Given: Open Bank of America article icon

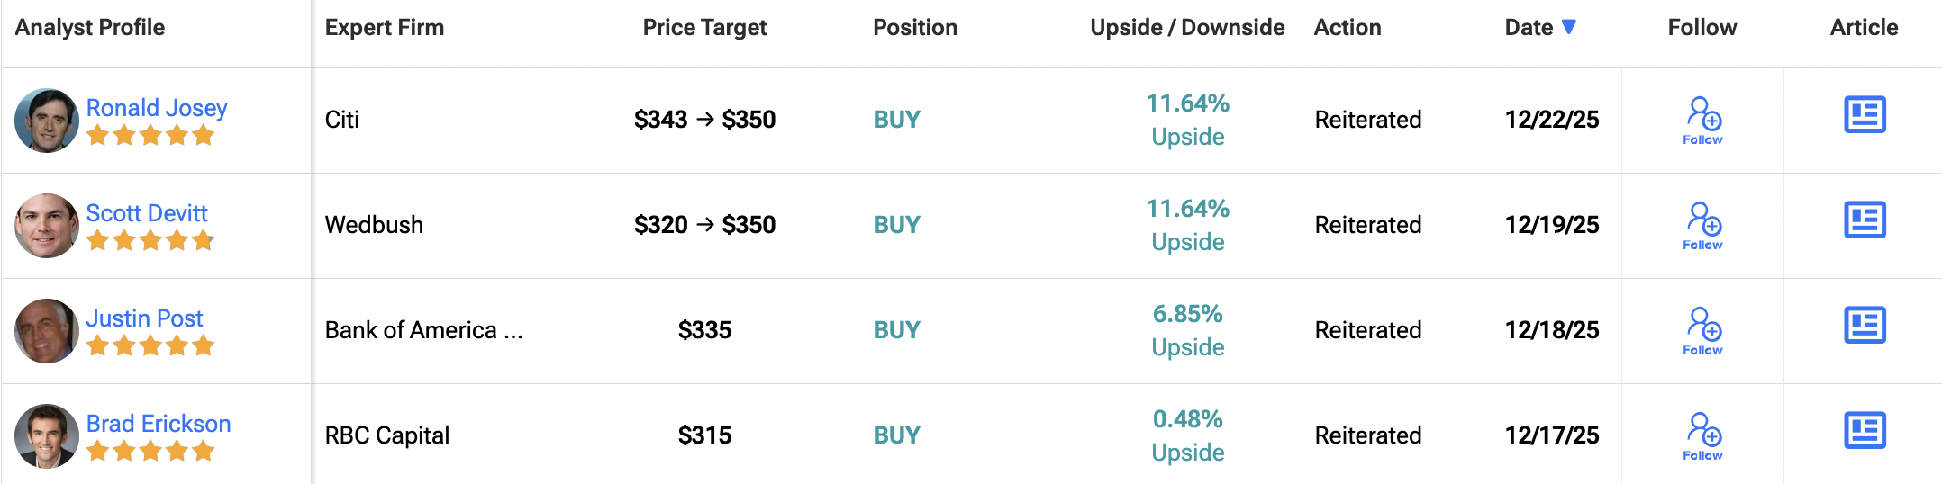Looking at the screenshot, I should [1865, 326].
